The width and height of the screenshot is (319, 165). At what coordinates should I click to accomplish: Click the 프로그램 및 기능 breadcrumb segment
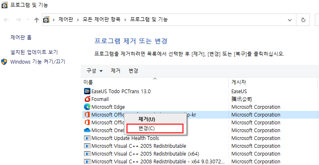pos(149,19)
